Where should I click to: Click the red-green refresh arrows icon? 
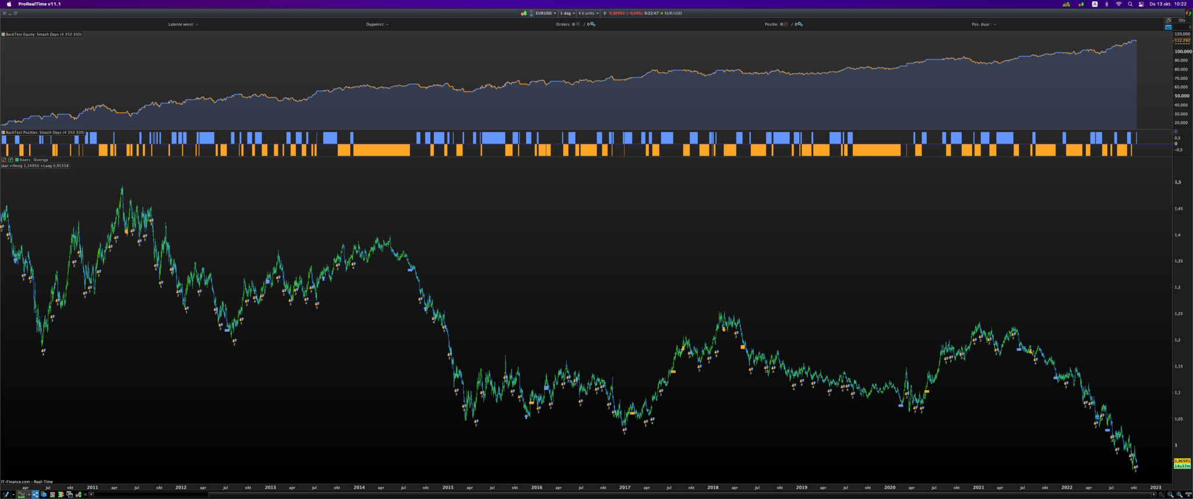[1188, 13]
